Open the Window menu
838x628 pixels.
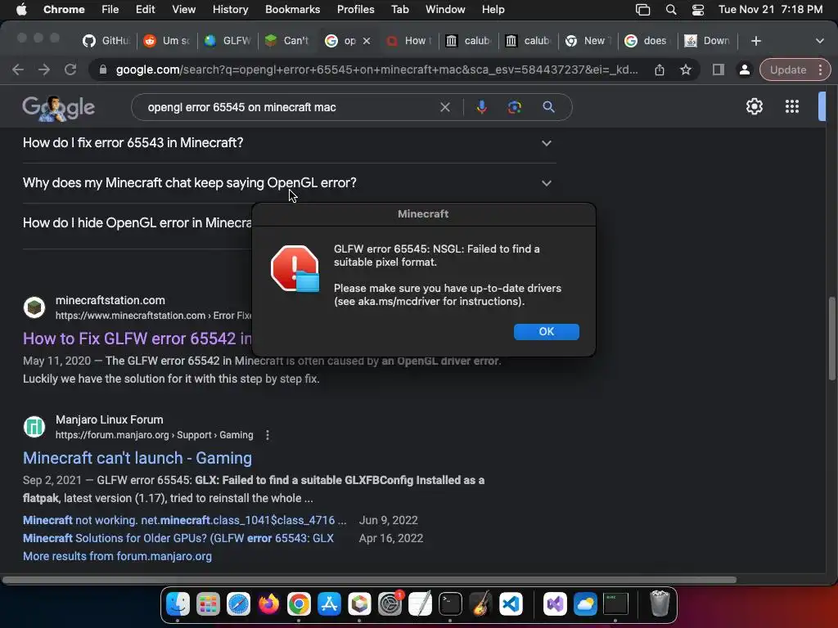tap(445, 9)
